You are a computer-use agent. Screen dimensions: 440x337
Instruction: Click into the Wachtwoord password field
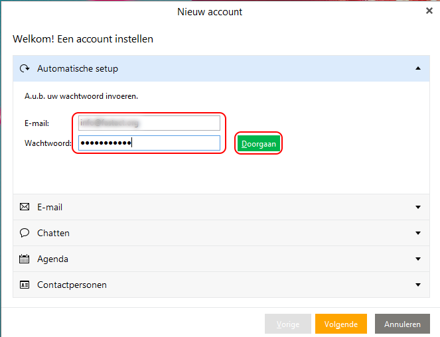[149, 143]
